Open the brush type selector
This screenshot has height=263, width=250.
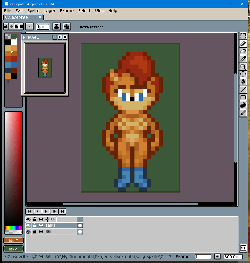30,26
